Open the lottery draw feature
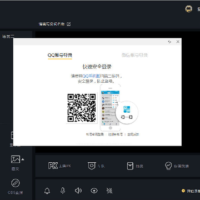 pos(135,166)
